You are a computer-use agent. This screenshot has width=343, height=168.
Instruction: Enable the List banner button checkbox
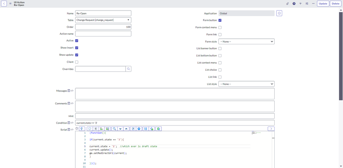pyautogui.click(x=220, y=48)
